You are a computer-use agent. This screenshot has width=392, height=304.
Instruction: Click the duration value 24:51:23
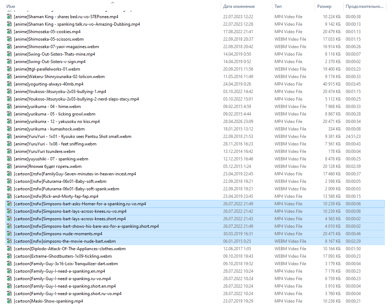tap(353, 136)
